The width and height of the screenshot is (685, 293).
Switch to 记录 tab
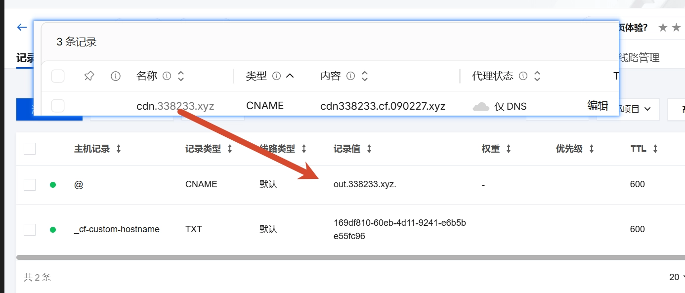click(x=25, y=58)
